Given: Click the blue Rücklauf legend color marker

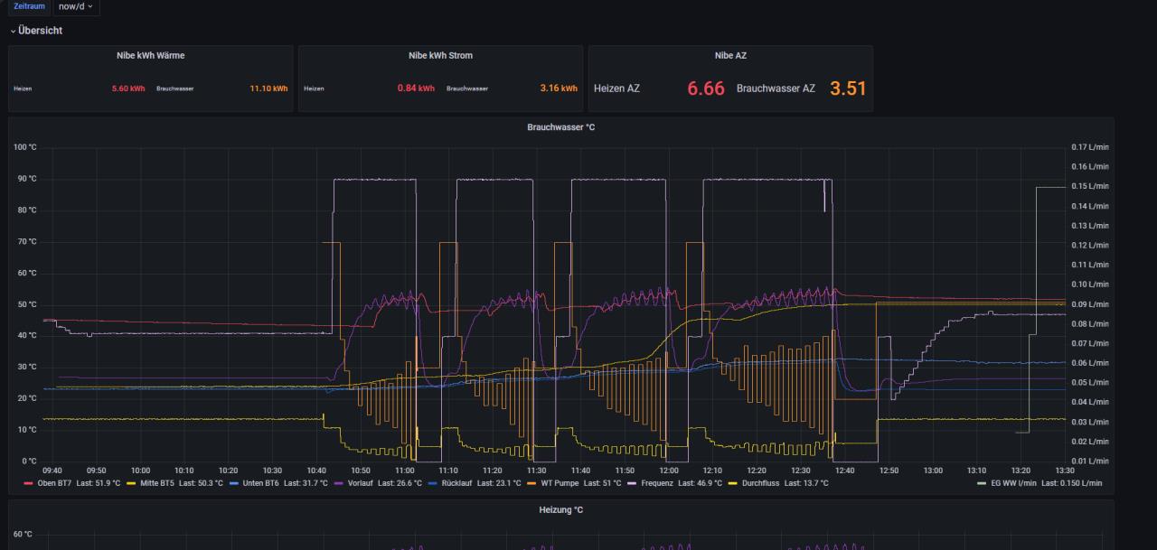Looking at the screenshot, I should click(x=431, y=483).
